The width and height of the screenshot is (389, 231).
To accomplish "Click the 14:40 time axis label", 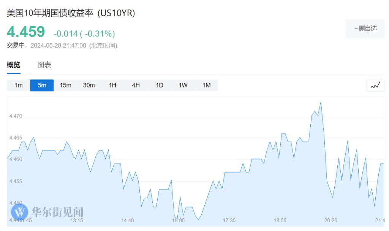I will (127, 221).
